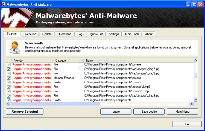Click the Remove Selected button

[x=25, y=112]
